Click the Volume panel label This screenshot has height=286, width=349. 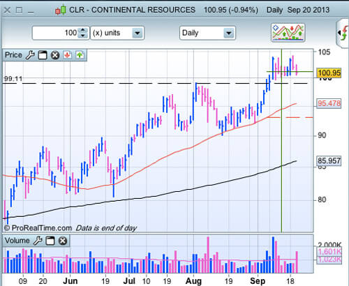click(x=17, y=241)
